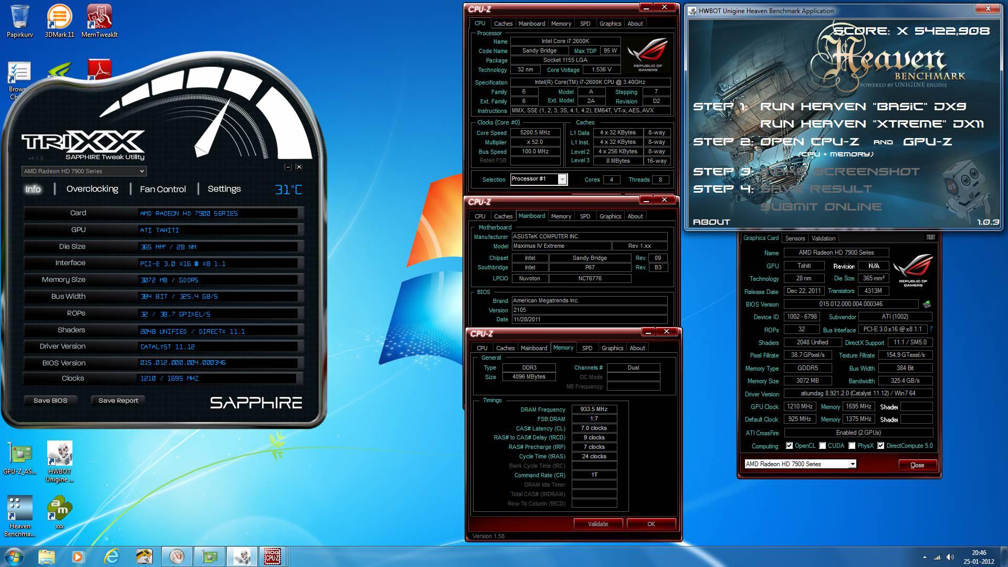The height and width of the screenshot is (567, 1008).
Task: Minimize the TRIXX window
Action: point(288,167)
